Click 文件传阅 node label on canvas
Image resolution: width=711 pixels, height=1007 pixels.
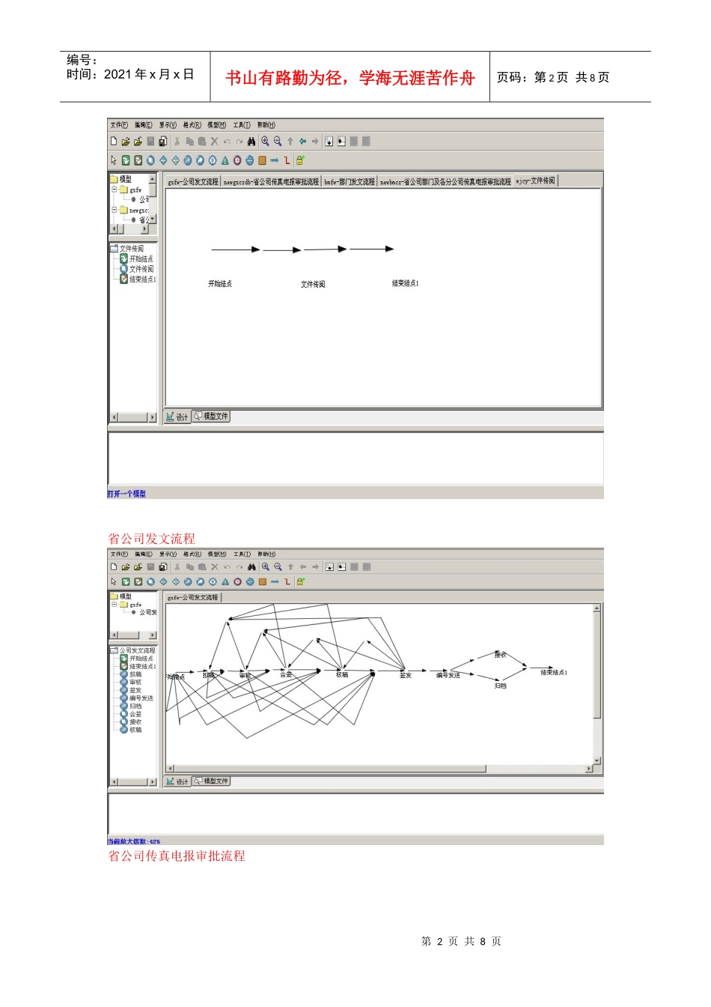313,285
